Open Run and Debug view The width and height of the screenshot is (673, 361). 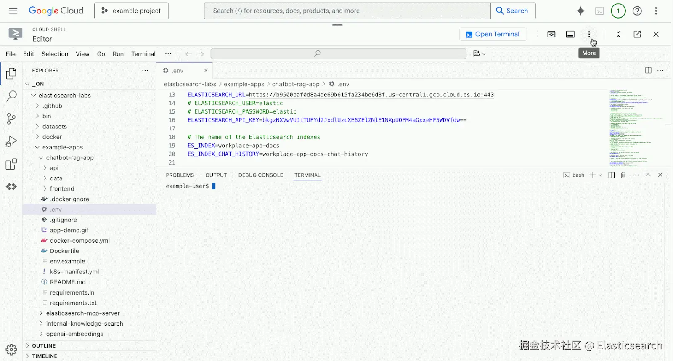[x=11, y=141]
